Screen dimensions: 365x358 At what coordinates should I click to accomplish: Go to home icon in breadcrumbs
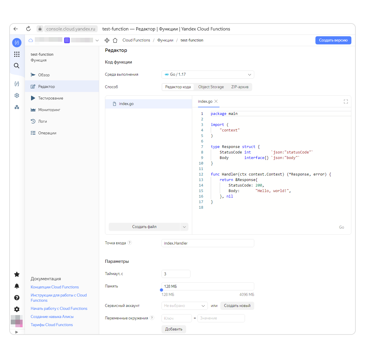click(x=115, y=40)
